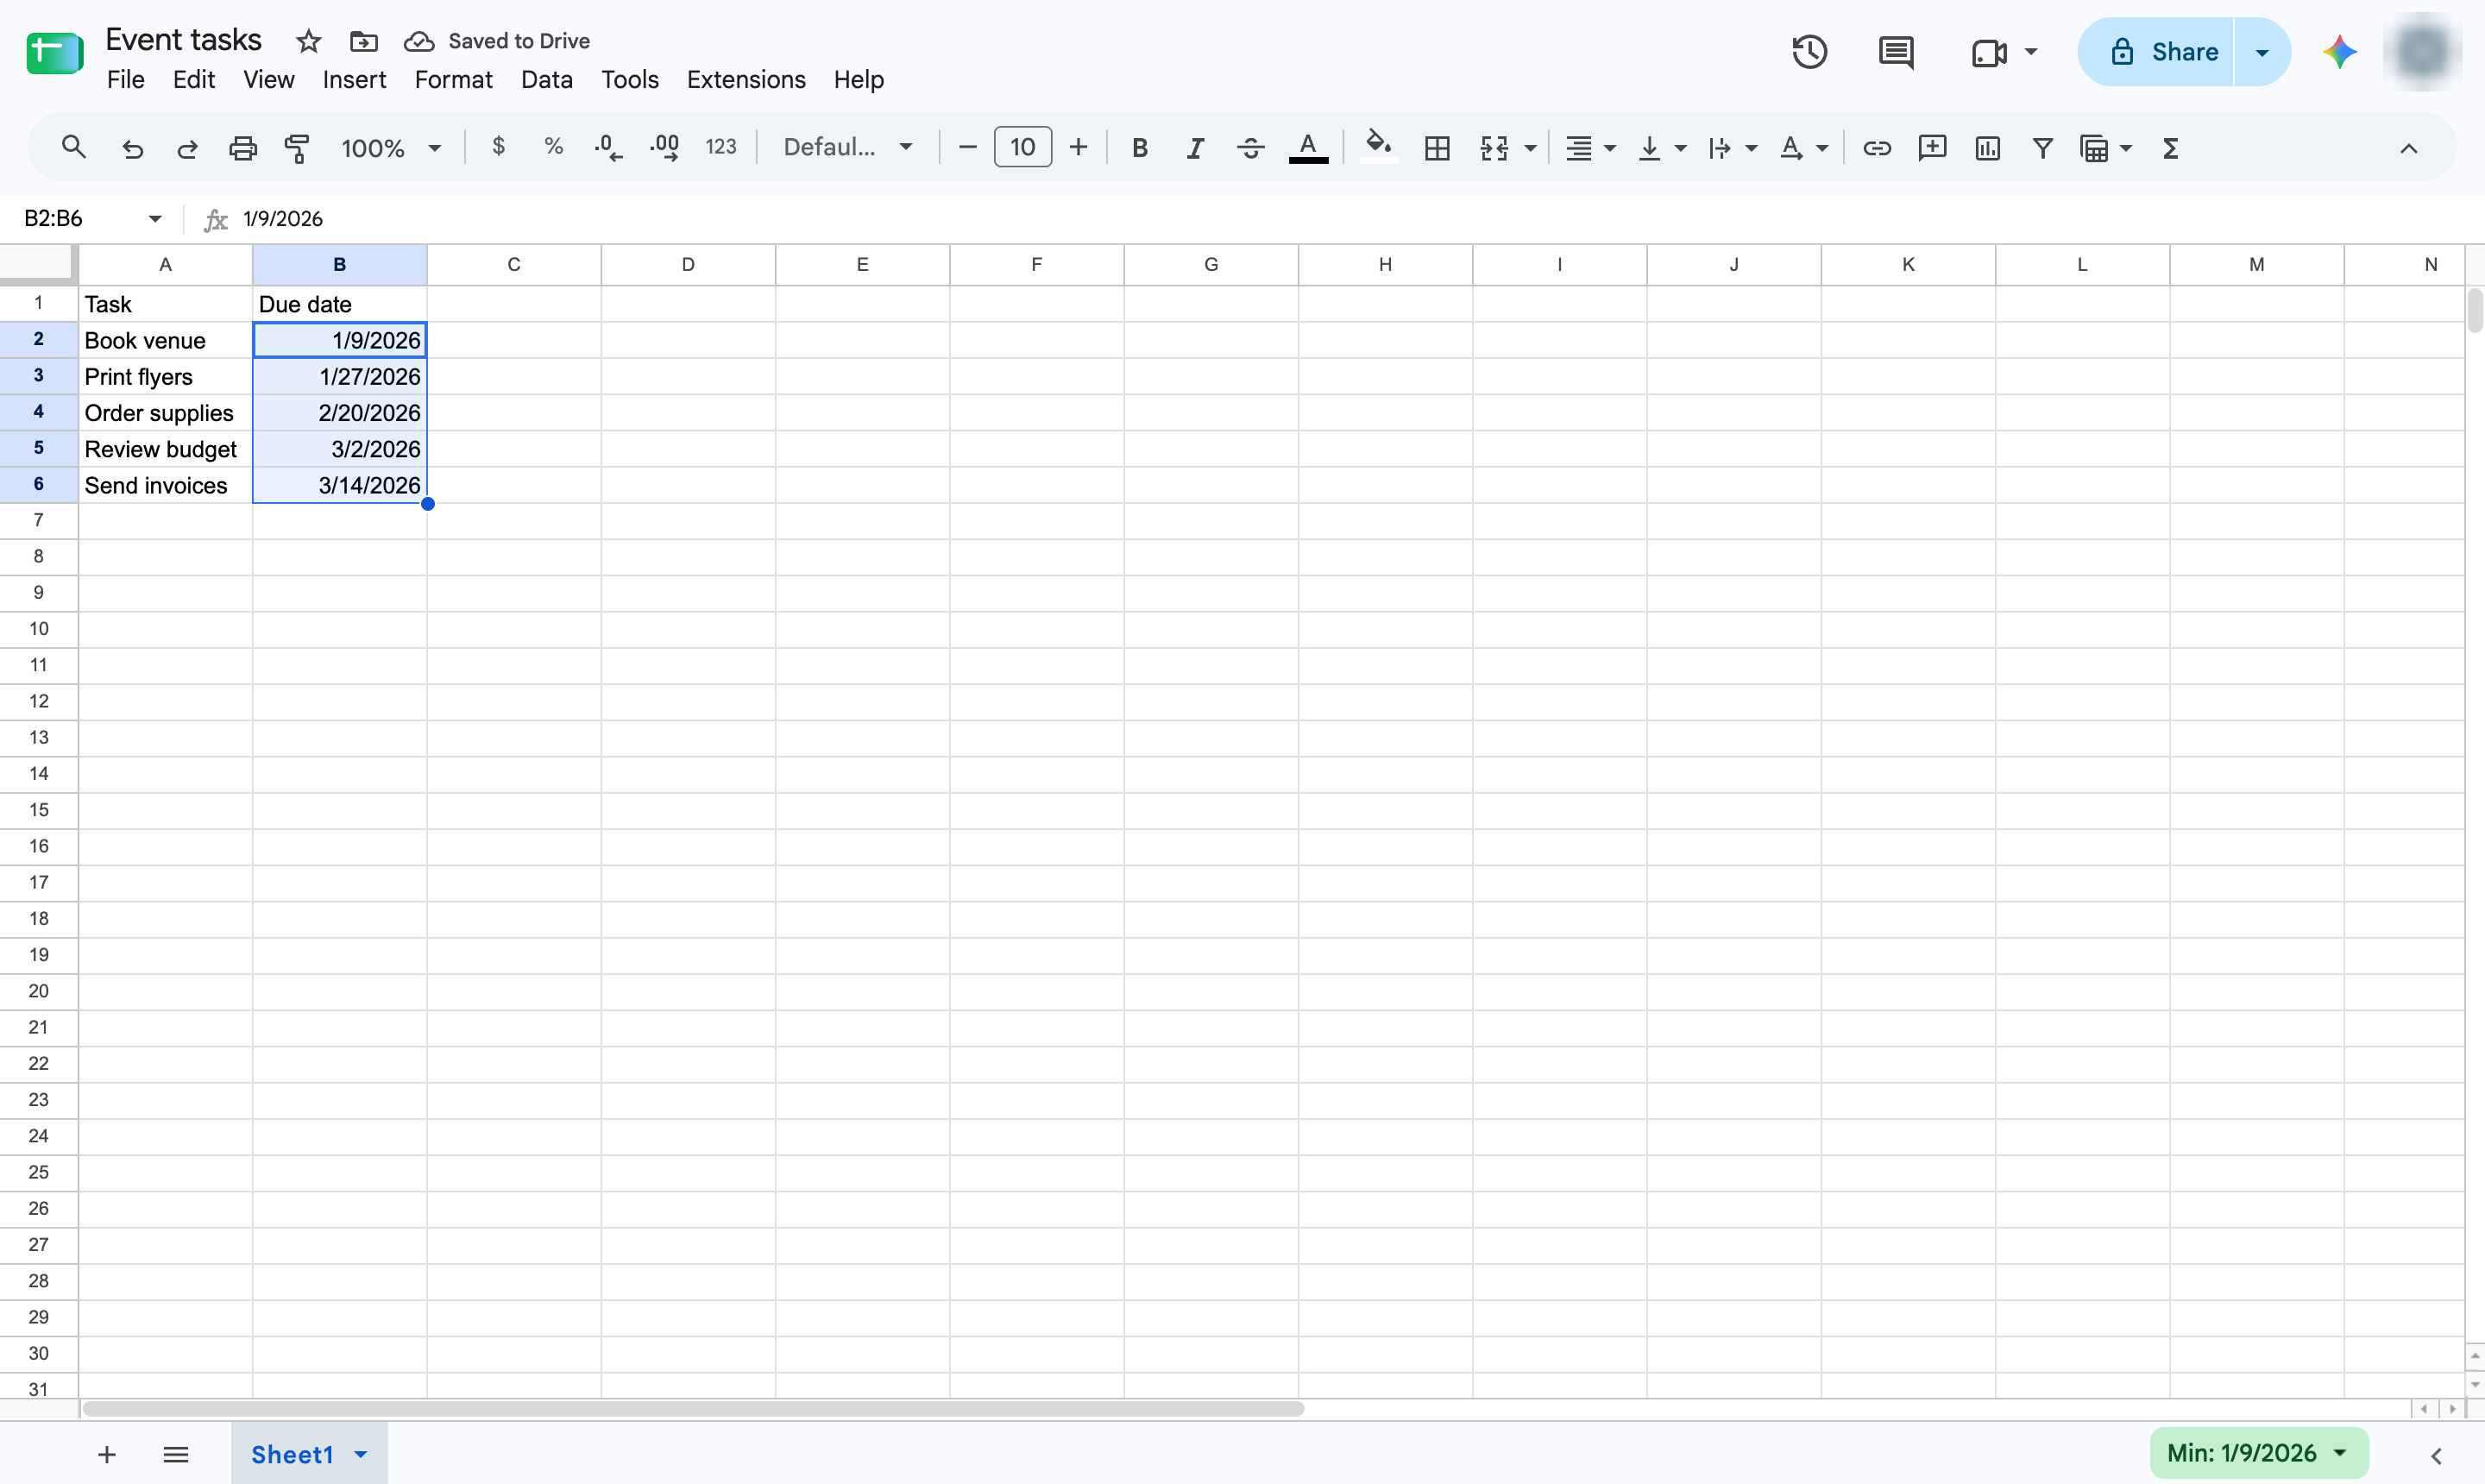Redo the last action
The image size is (2485, 1484).
coord(187,148)
